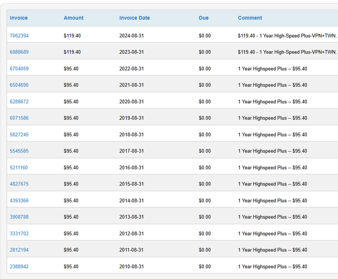Screen dimensions: 338x279
Task: Click the comment text for invoice 2812194
Action: point(273,250)
